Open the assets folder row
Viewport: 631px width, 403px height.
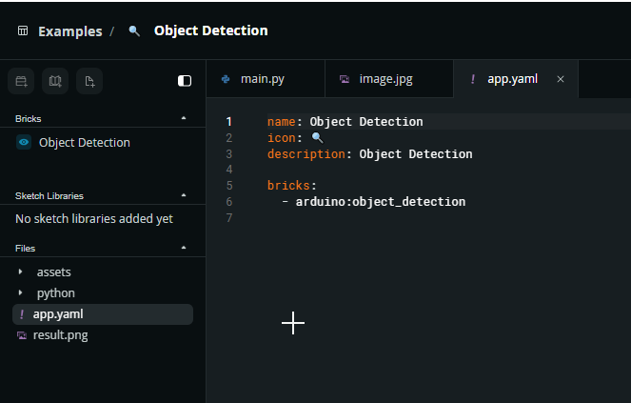click(x=103, y=272)
